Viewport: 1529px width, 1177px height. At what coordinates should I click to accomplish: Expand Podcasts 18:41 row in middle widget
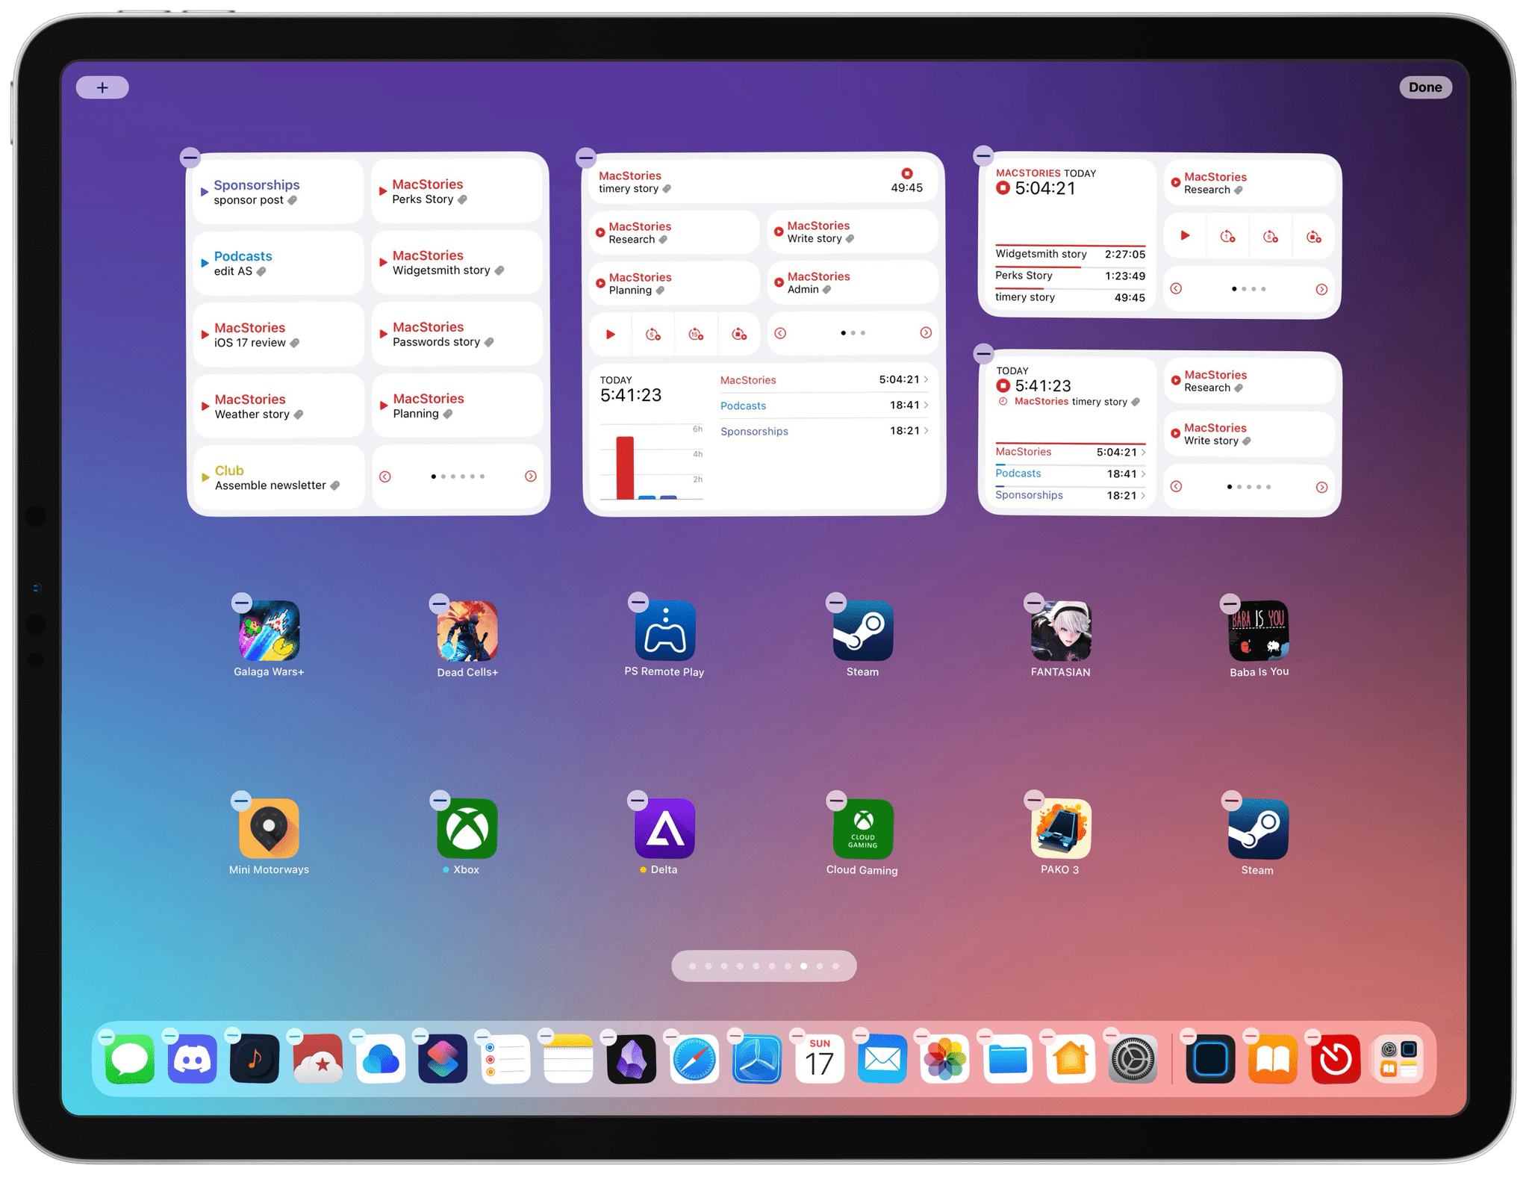click(824, 406)
